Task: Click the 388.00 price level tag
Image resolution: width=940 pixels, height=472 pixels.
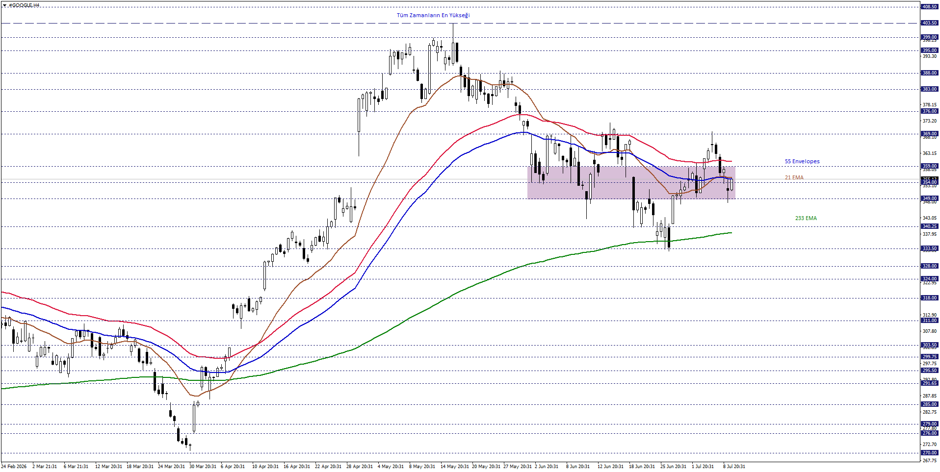Action: [x=930, y=73]
